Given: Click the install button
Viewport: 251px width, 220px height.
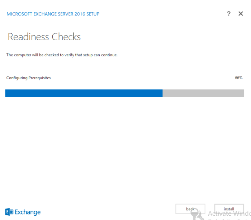Looking at the screenshot, I should (x=229, y=209).
